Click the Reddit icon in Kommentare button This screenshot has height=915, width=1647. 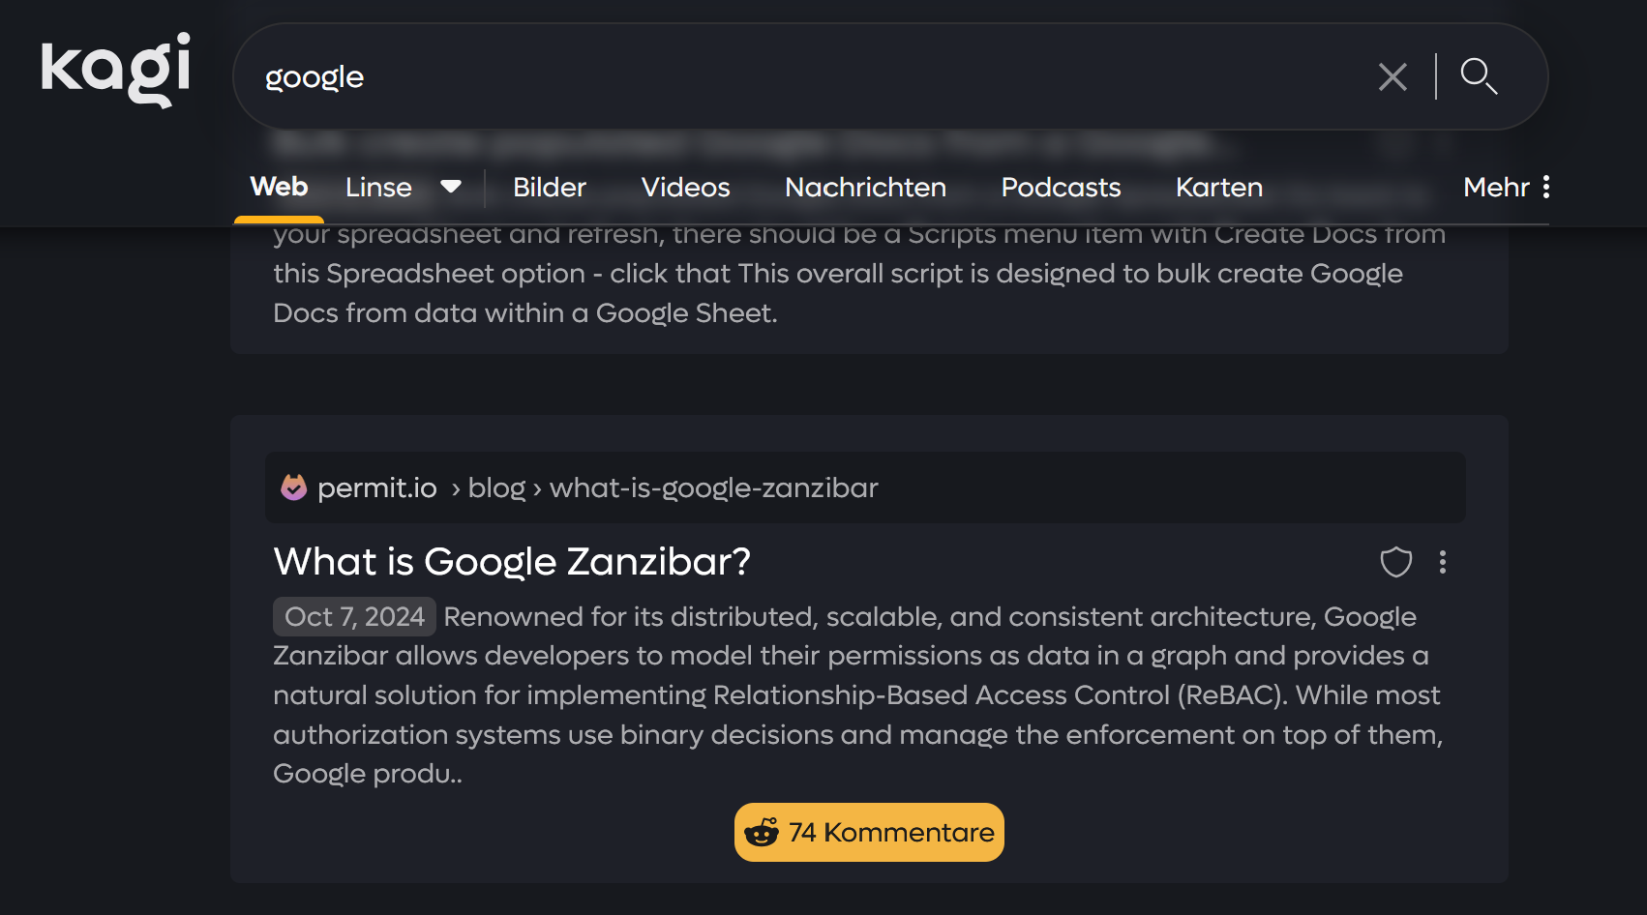click(x=762, y=832)
